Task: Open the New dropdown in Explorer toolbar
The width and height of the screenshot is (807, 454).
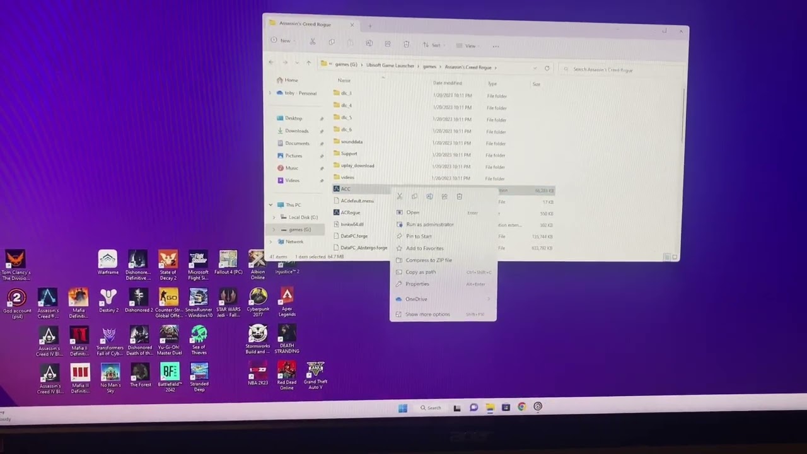Action: tap(282, 40)
